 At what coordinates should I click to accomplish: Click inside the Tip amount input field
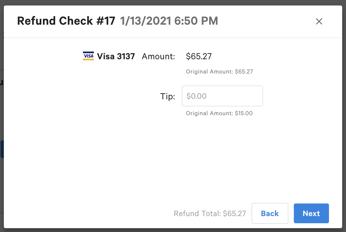[222, 96]
